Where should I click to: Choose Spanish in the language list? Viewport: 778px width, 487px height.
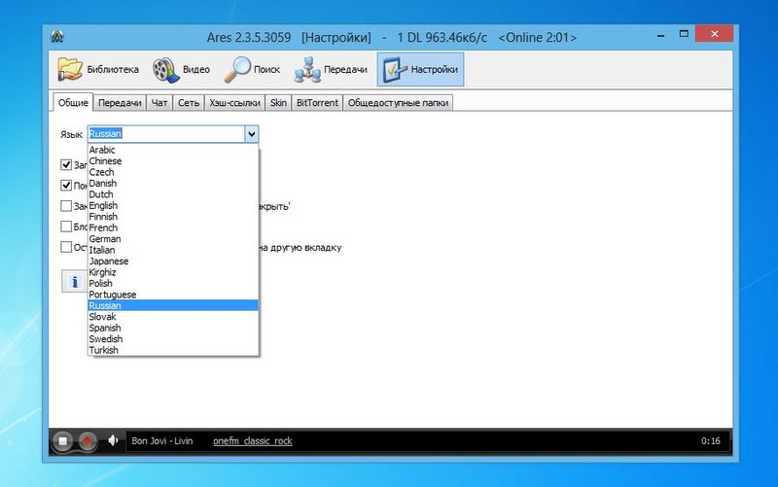coord(173,328)
